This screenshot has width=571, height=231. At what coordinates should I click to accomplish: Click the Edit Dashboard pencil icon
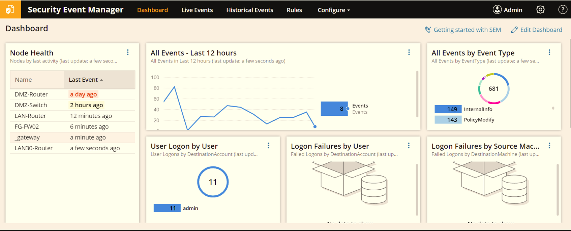tap(514, 30)
